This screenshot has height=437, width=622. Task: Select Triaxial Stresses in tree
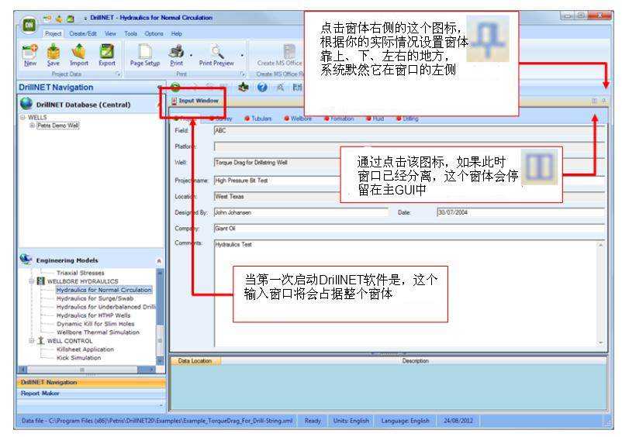coord(80,273)
